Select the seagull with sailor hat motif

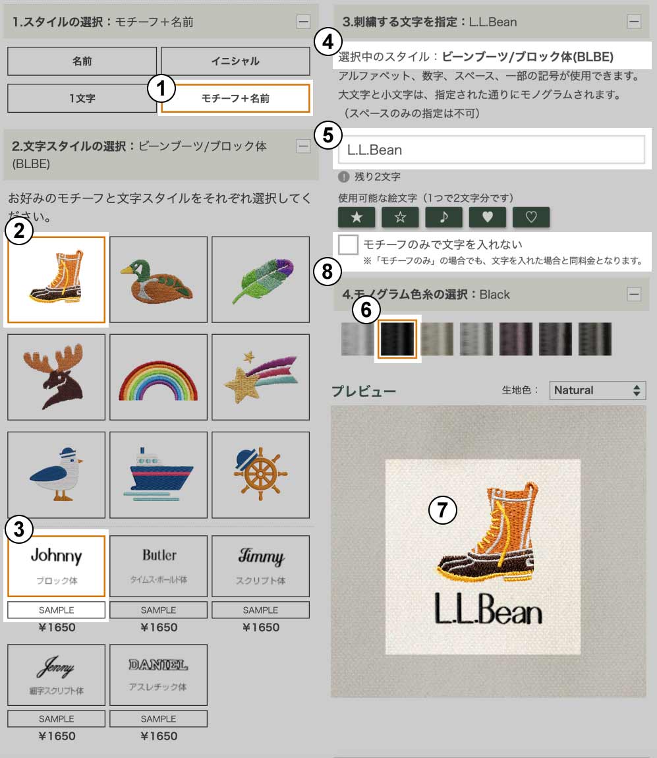[56, 475]
